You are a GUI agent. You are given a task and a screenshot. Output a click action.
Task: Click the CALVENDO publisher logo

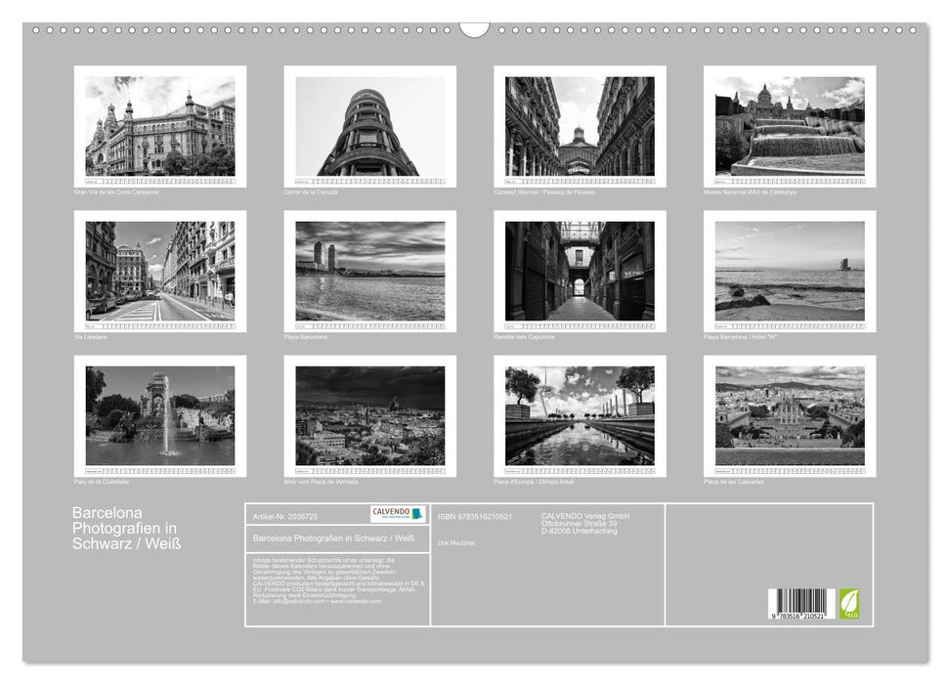397,514
